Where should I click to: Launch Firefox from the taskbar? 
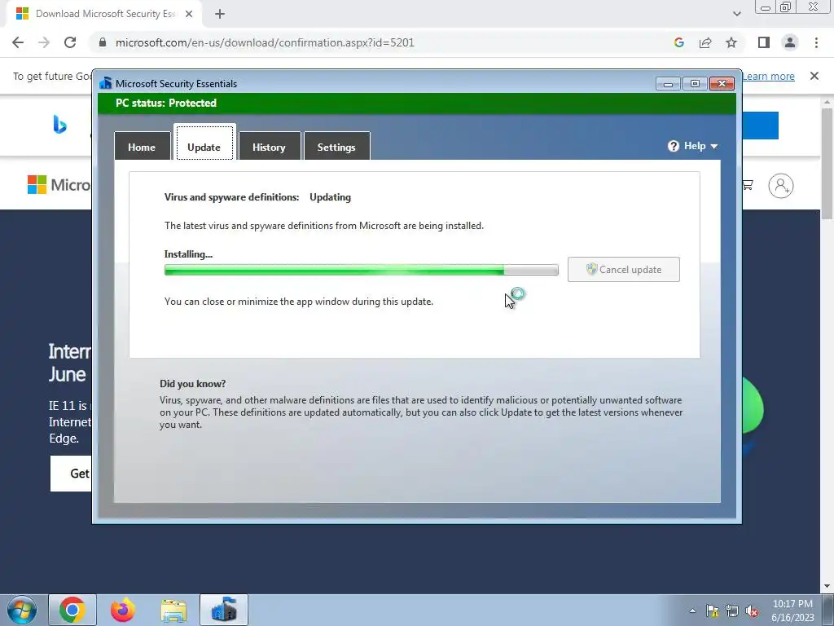pyautogui.click(x=123, y=610)
